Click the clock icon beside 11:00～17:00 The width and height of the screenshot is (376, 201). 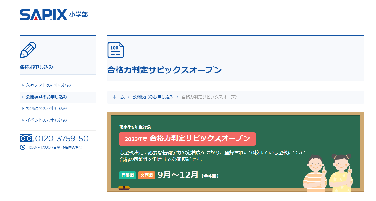[23, 147]
